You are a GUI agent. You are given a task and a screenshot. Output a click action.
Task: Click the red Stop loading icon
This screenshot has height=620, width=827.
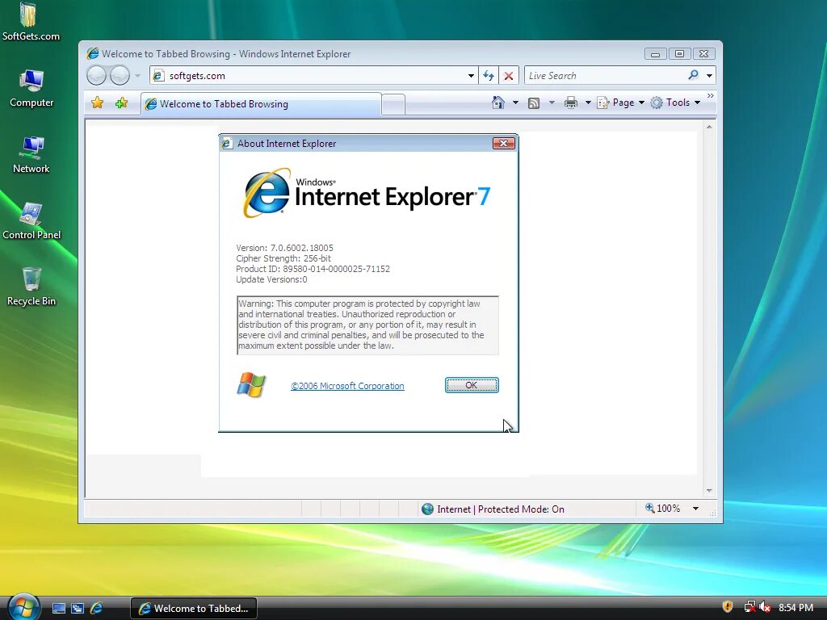tap(509, 75)
